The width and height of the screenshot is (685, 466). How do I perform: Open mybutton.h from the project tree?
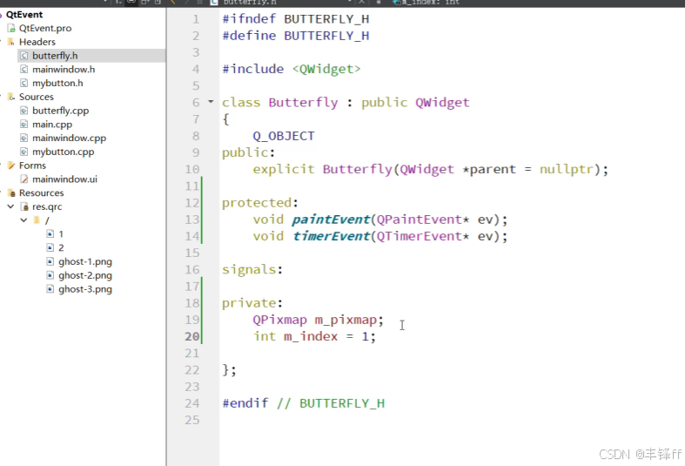click(x=57, y=83)
